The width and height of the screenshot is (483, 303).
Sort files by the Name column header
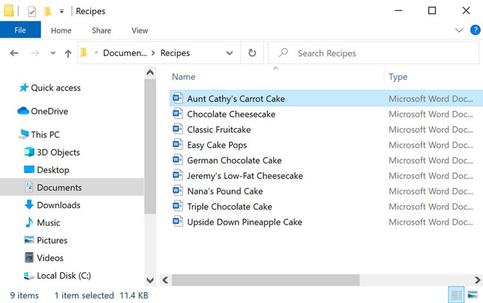tap(184, 77)
